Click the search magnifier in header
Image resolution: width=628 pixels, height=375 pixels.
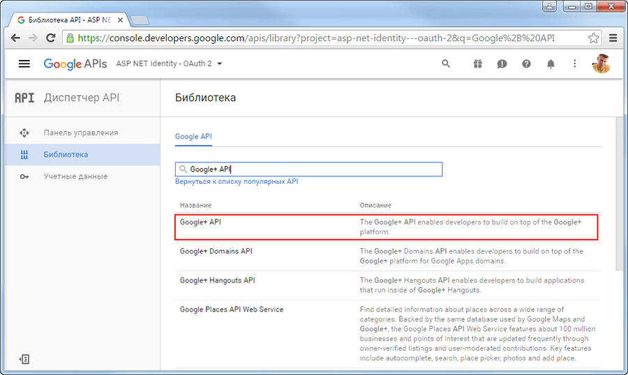446,63
